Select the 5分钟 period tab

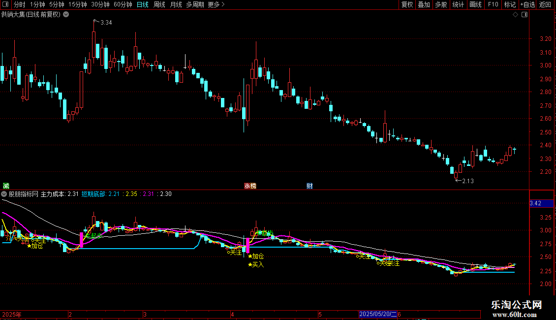click(x=57, y=4)
